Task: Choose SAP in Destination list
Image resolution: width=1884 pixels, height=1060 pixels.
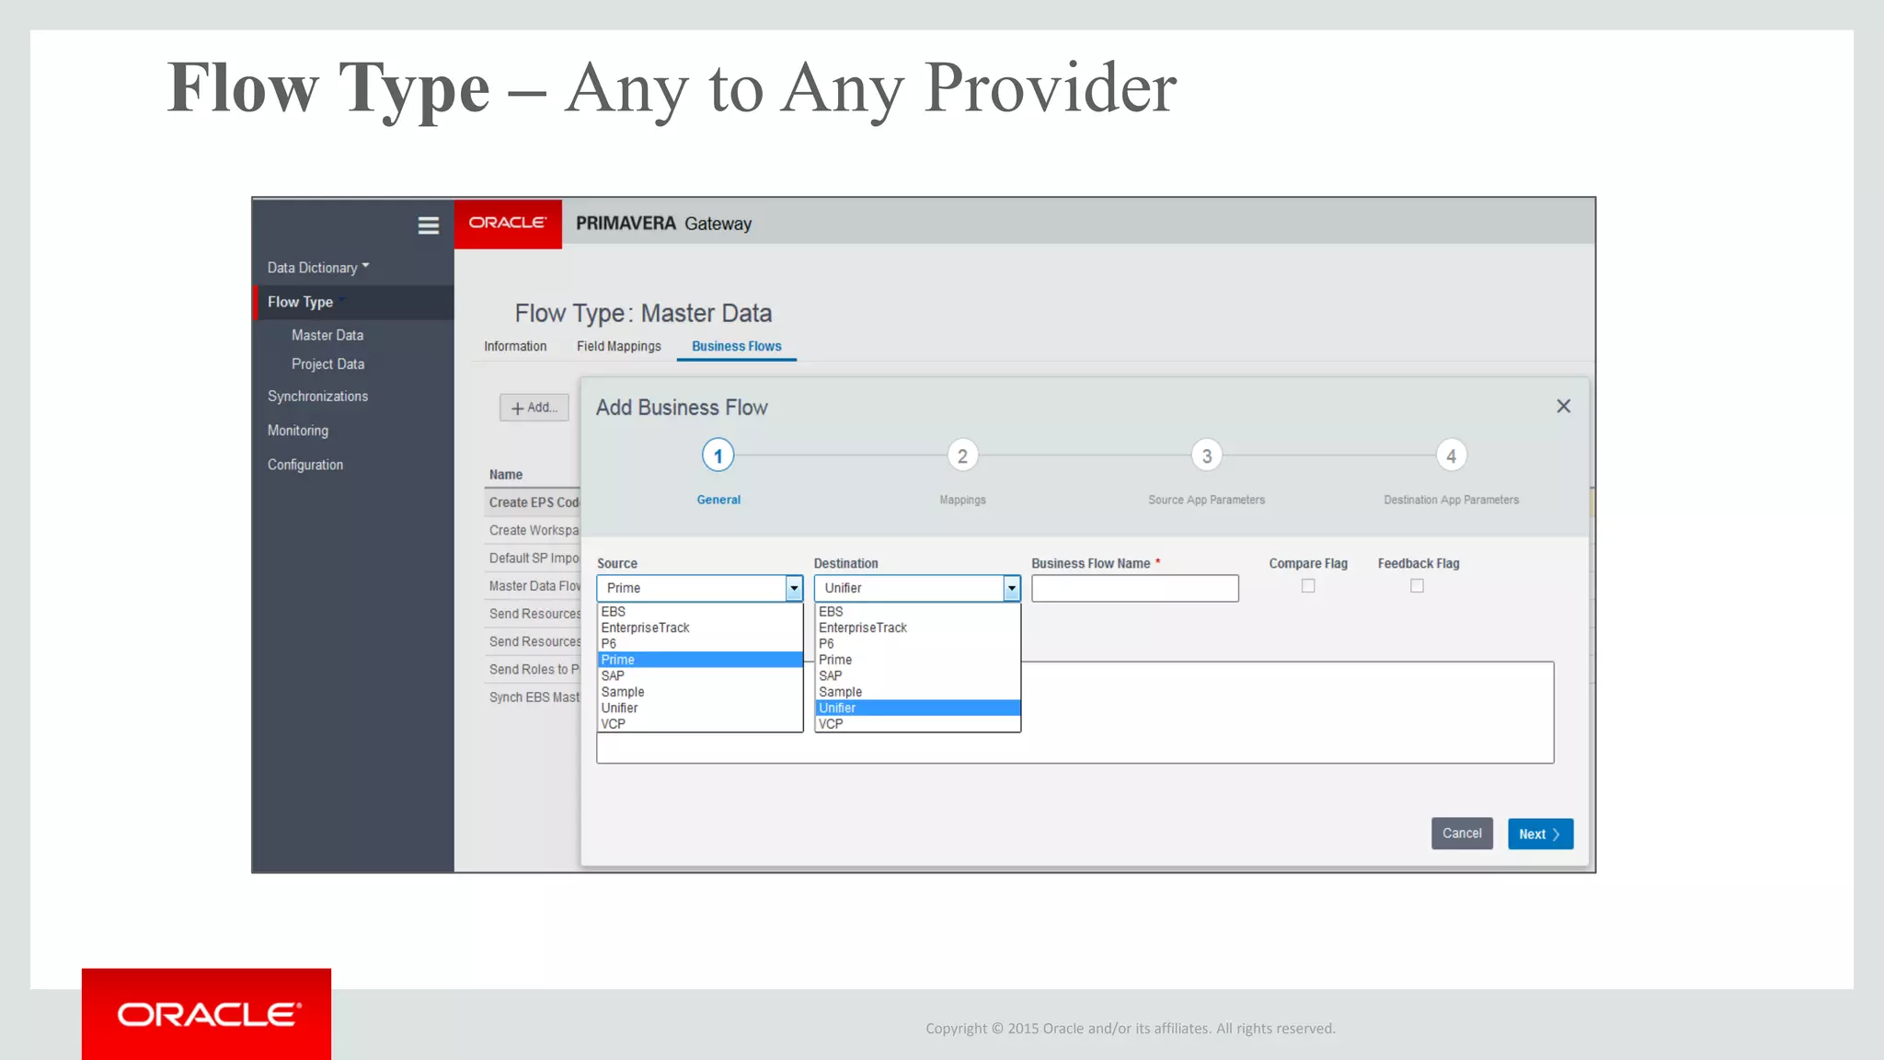Action: point(918,676)
